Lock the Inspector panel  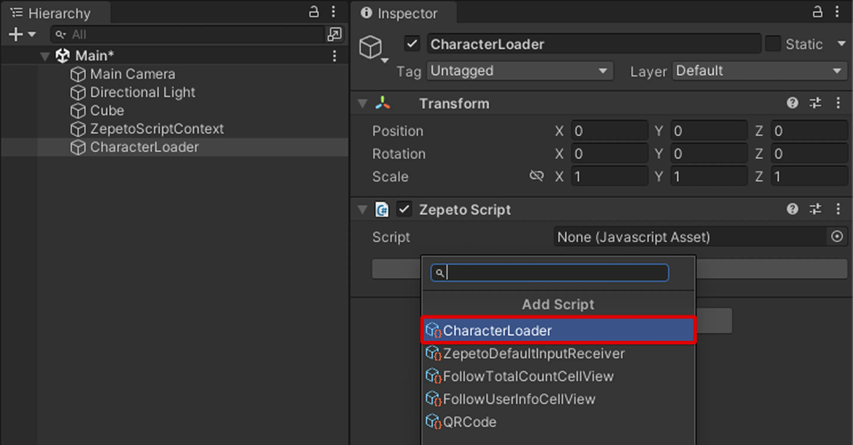817,12
